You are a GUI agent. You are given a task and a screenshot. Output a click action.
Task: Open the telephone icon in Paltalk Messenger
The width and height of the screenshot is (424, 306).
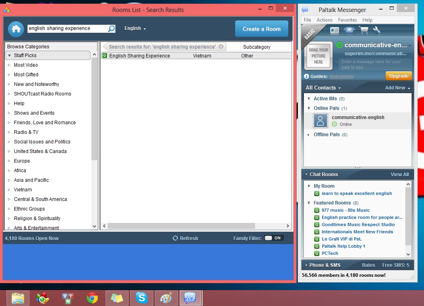[349, 30]
